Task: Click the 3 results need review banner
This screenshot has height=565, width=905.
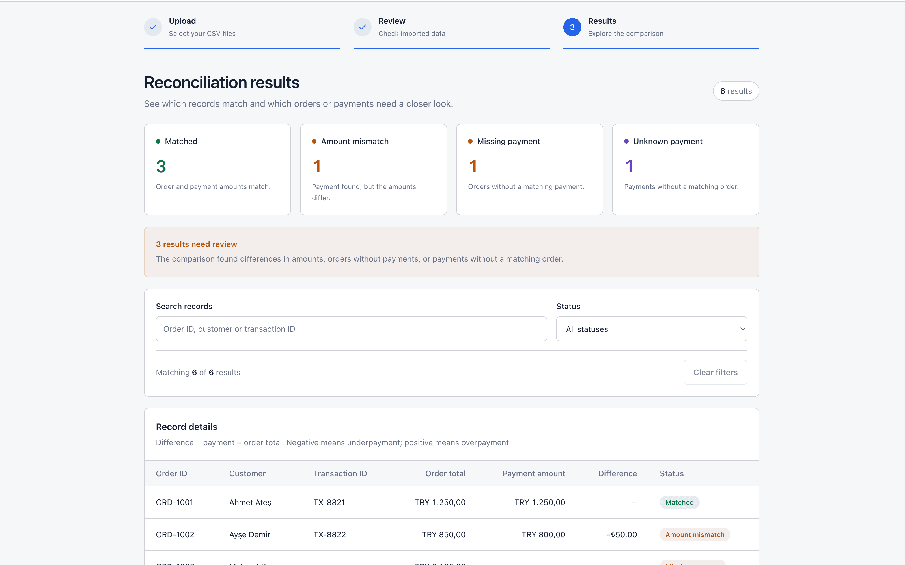Action: click(451, 252)
